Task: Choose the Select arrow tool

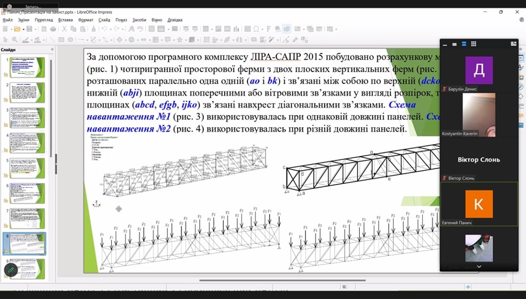Action: [x=5, y=40]
